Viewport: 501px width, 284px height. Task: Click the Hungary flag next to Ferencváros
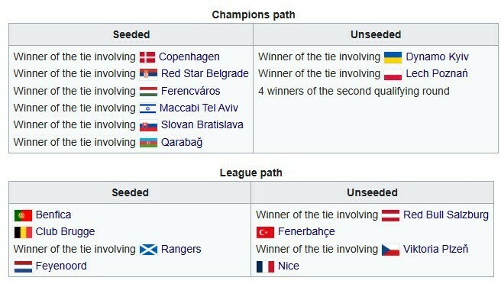click(149, 92)
